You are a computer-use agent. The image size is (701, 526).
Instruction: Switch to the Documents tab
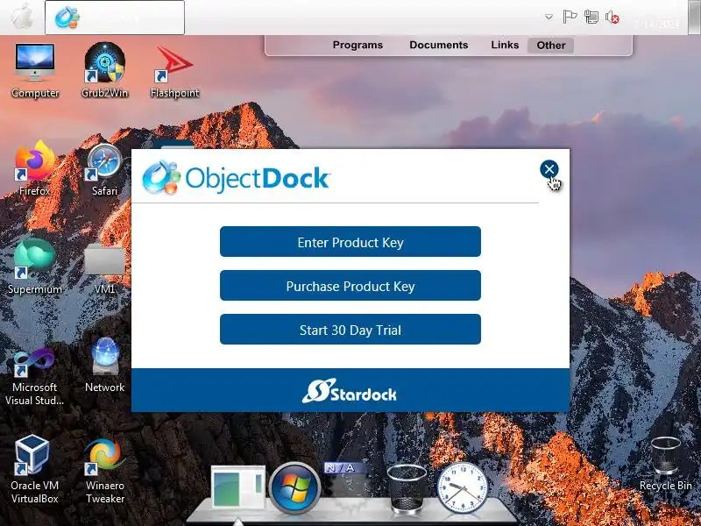(439, 46)
